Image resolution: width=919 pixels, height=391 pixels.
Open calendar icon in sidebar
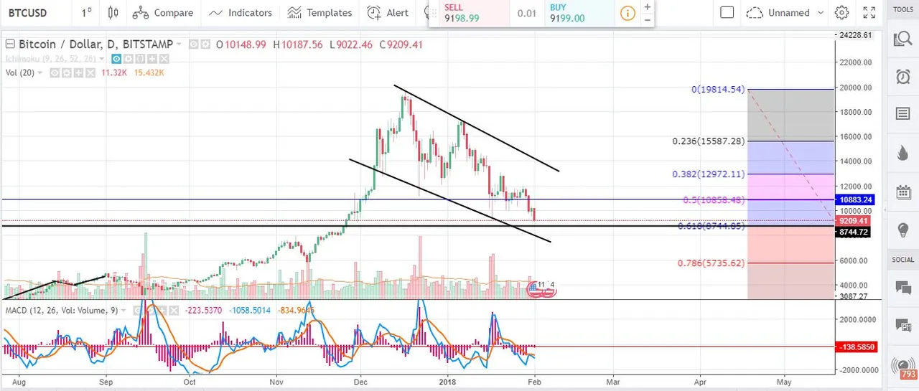coord(902,191)
